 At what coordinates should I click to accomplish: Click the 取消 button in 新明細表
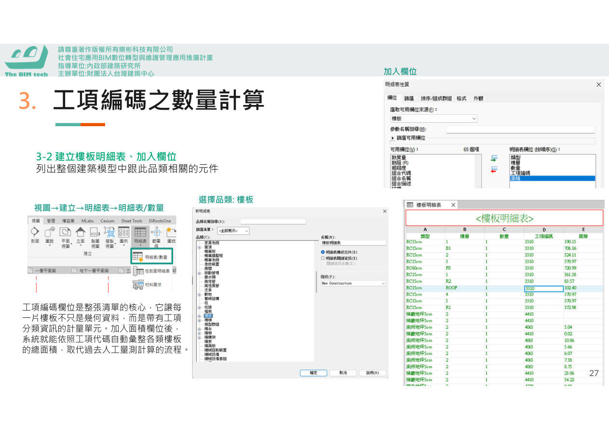pos(343,373)
